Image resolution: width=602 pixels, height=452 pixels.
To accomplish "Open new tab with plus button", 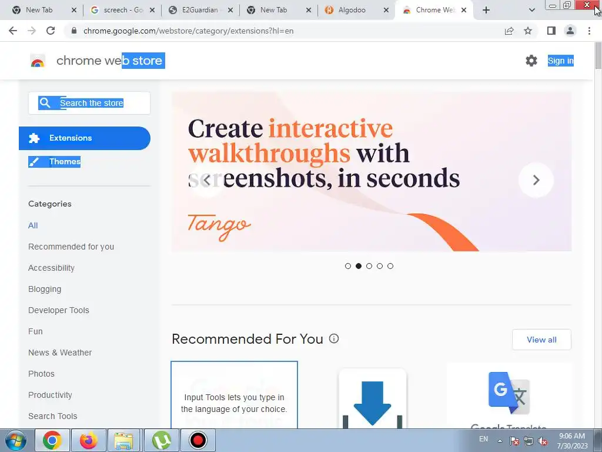I will pos(486,10).
